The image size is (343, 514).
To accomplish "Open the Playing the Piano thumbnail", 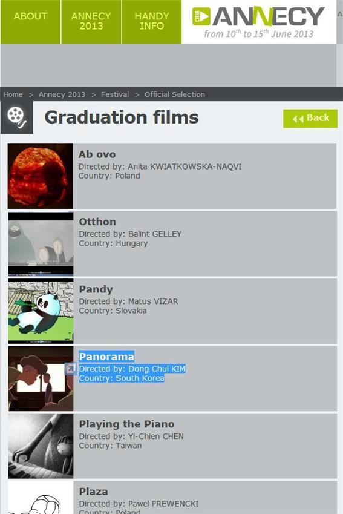I will (x=41, y=446).
